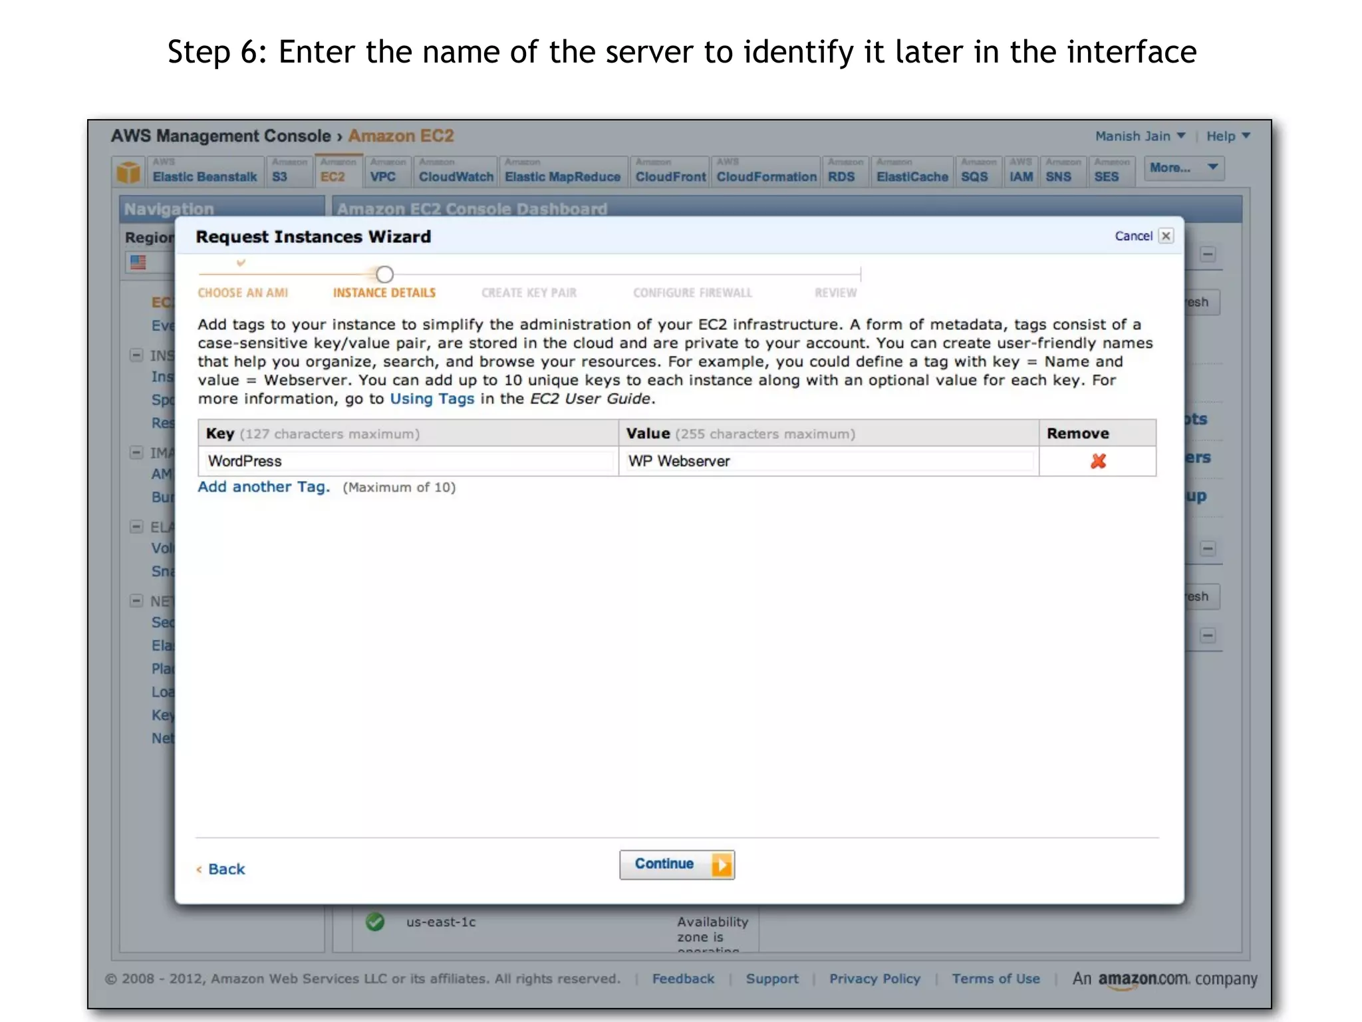
Task: Switch to the S3 service tab
Action: pos(289,172)
